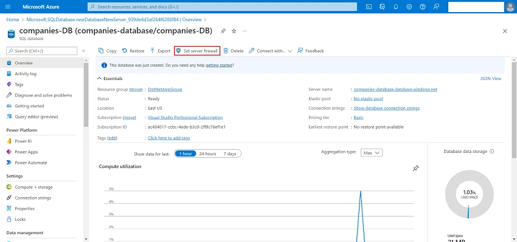Click the top bar feedback icon

click(x=436, y=7)
